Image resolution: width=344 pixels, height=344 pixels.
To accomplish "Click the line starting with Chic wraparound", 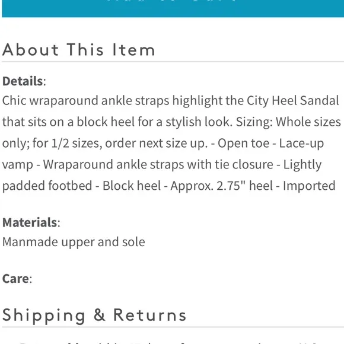I will (x=171, y=101).
